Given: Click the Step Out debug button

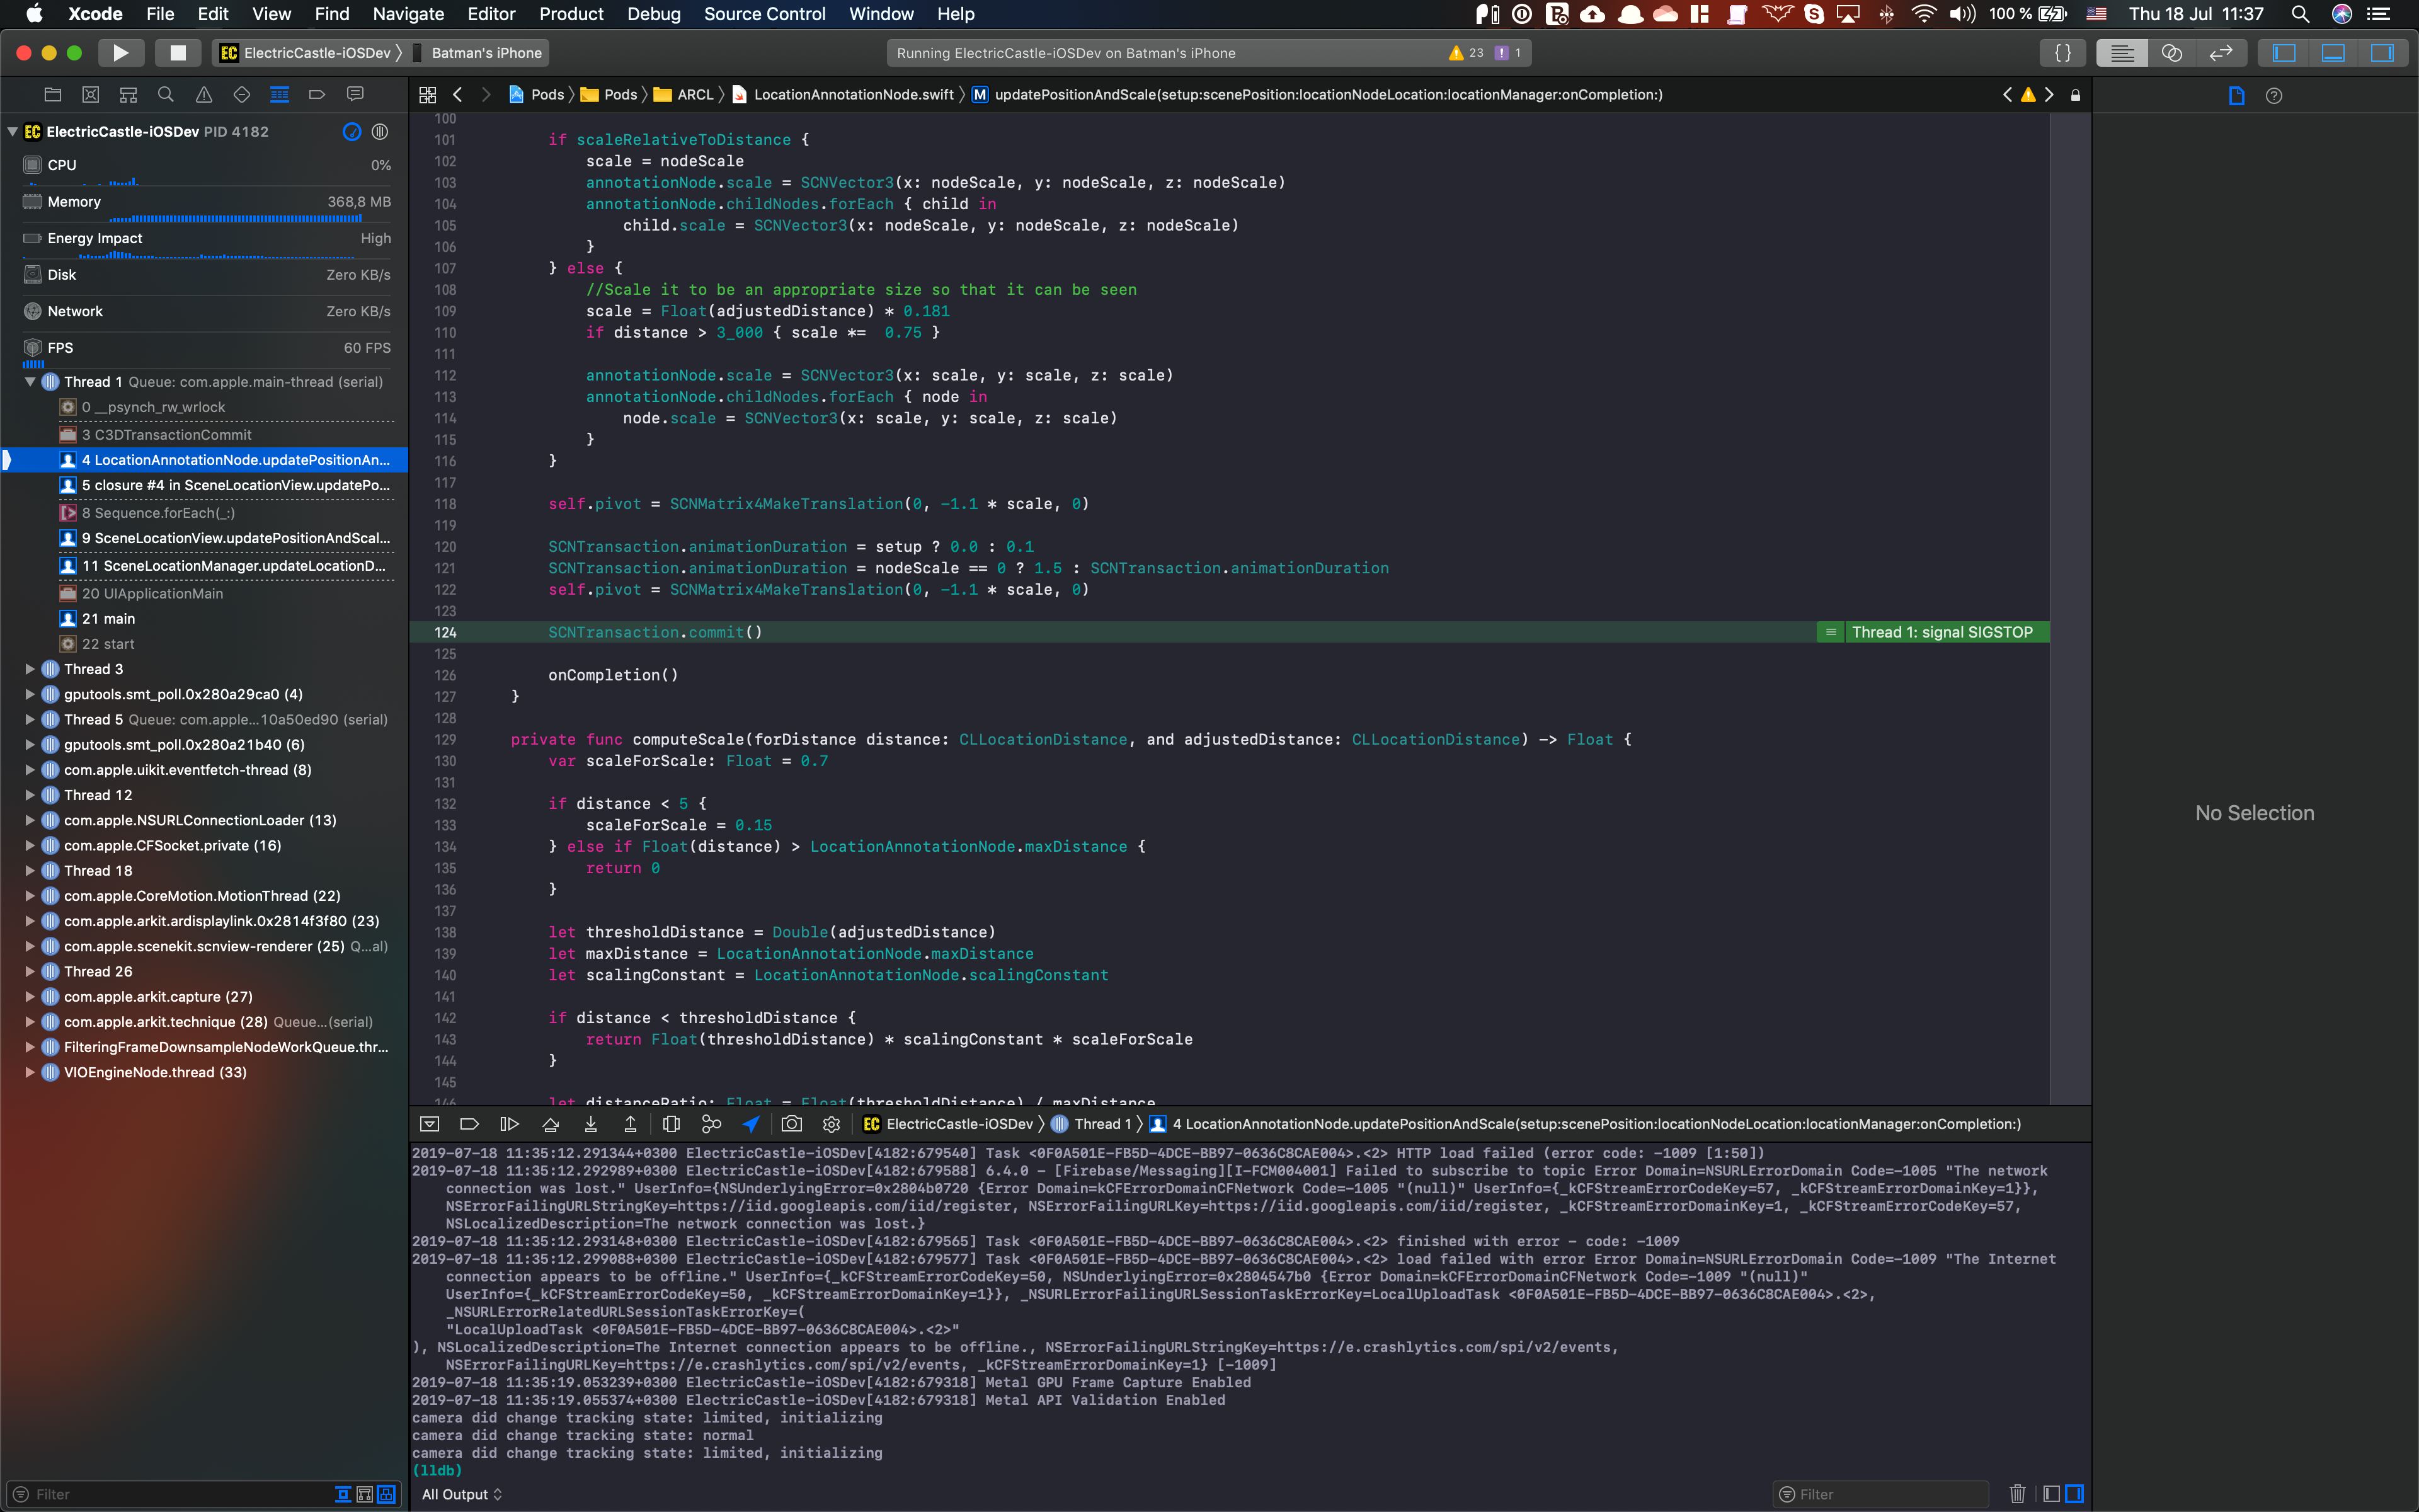Looking at the screenshot, I should (x=630, y=1124).
